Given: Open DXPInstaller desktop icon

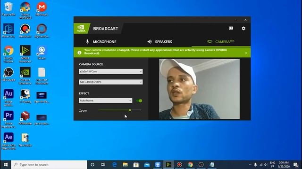Looking at the screenshot, I should click(x=25, y=118).
